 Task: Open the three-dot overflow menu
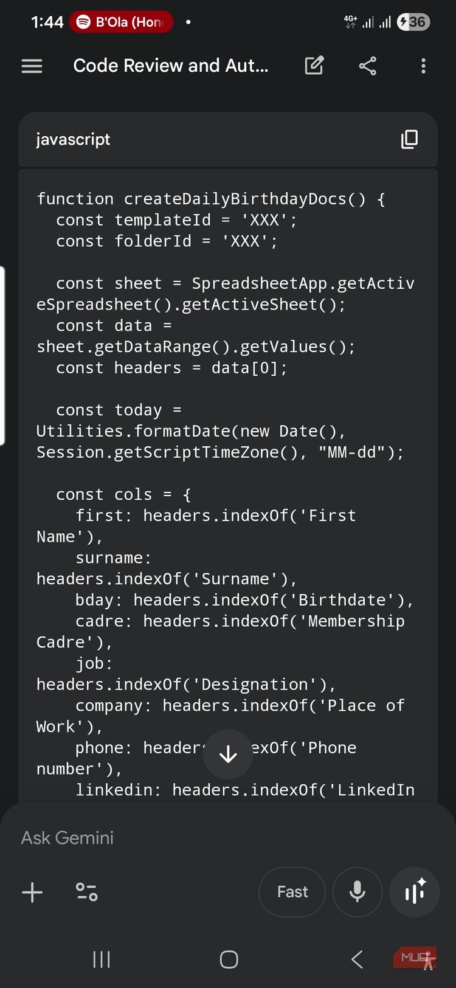click(x=423, y=66)
